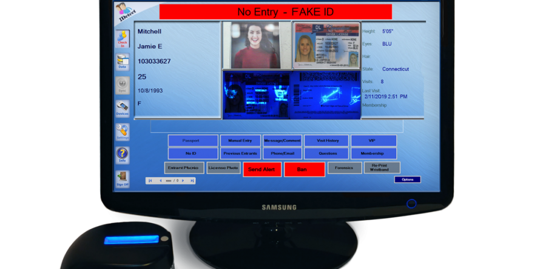The height and width of the screenshot is (269, 546).
Task: Click the Entrant Photo button
Action: coord(184,168)
